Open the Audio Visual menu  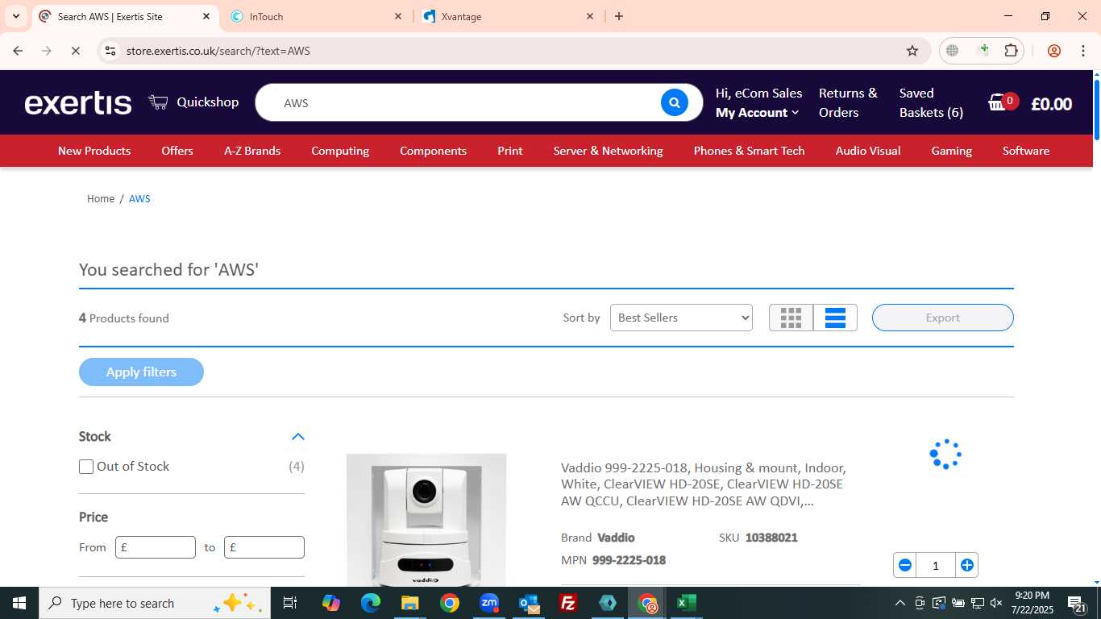click(868, 151)
